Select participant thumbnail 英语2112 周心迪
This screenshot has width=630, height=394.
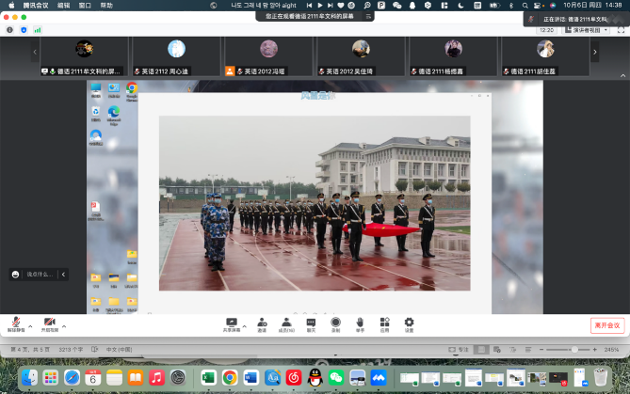pyautogui.click(x=176, y=55)
